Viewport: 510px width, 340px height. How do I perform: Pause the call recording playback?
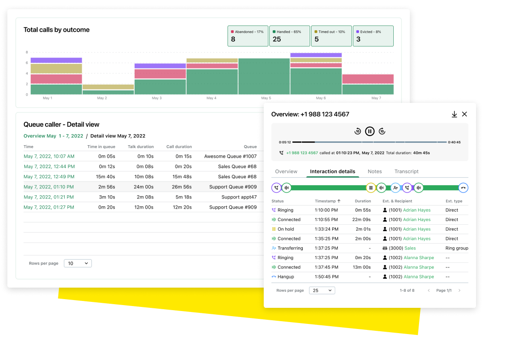[370, 131]
